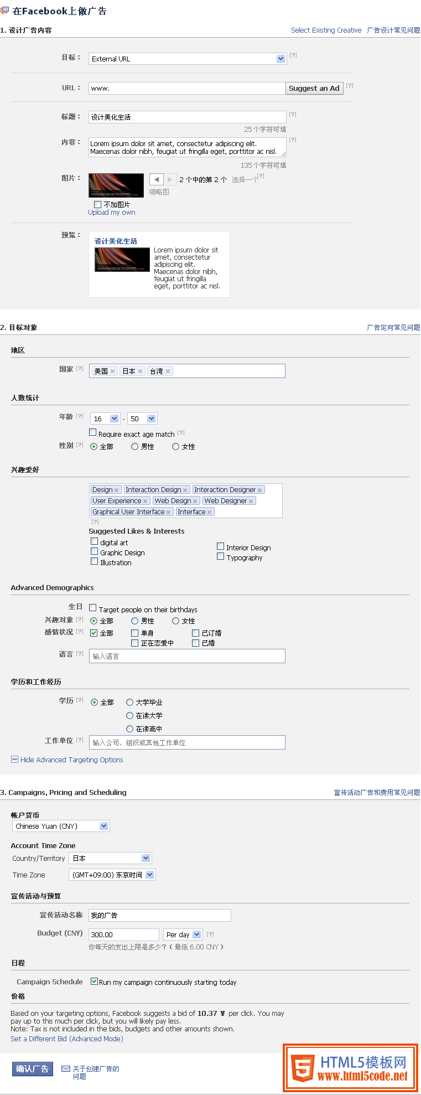Open the Country/Territory 日本 dropdown

pyautogui.click(x=110, y=858)
